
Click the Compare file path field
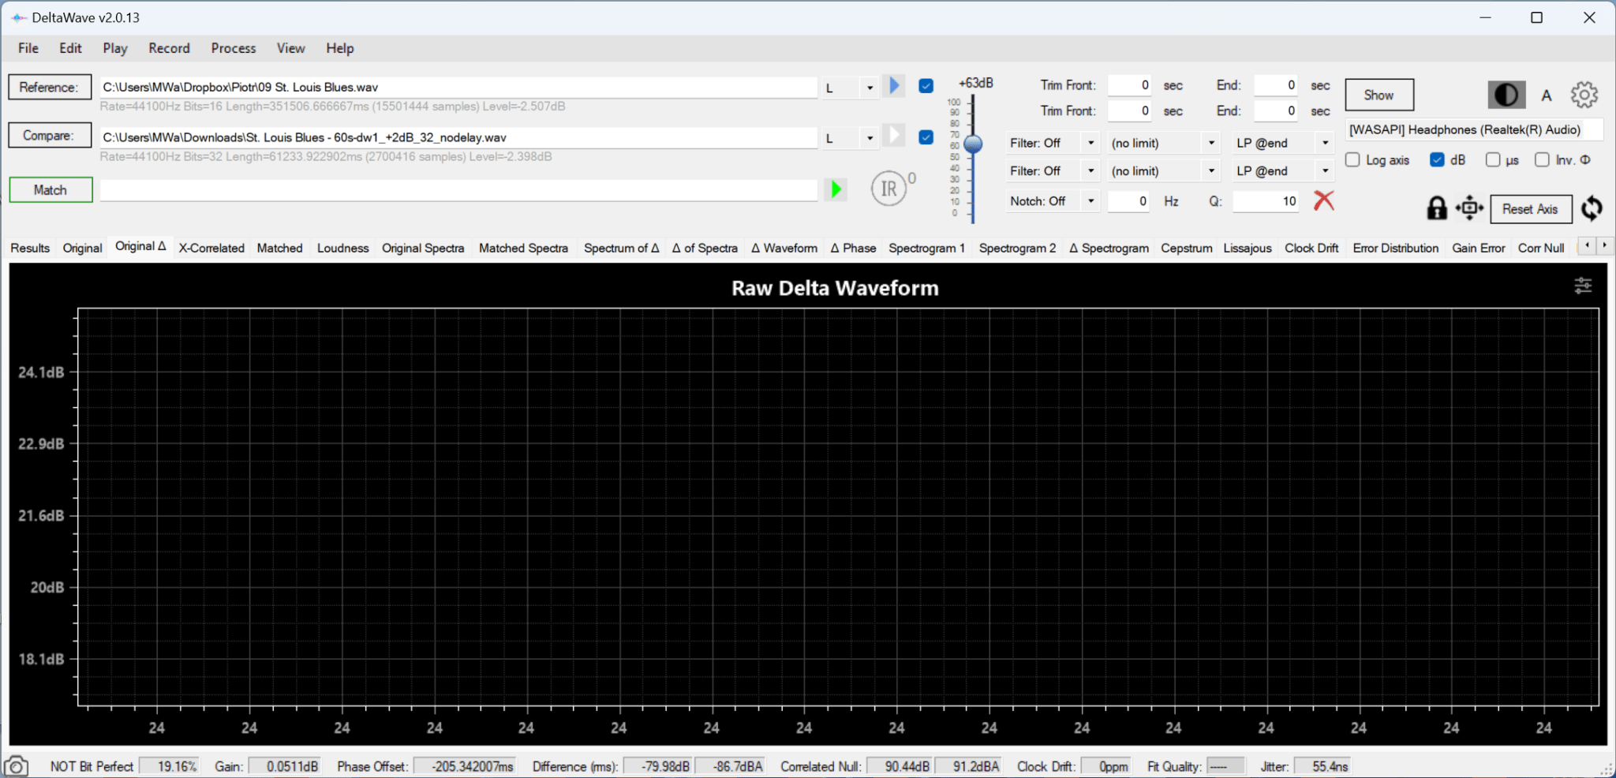click(458, 137)
